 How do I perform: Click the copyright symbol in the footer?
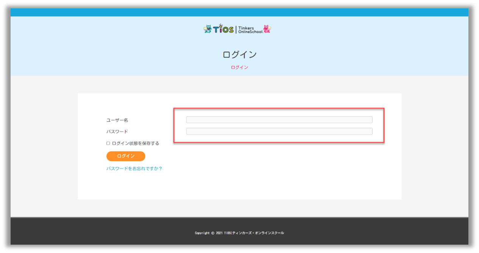tap(213, 233)
